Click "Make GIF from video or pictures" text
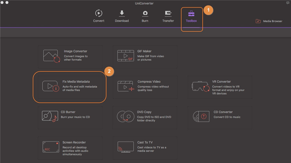This screenshot has height=163, width=291. [151, 58]
